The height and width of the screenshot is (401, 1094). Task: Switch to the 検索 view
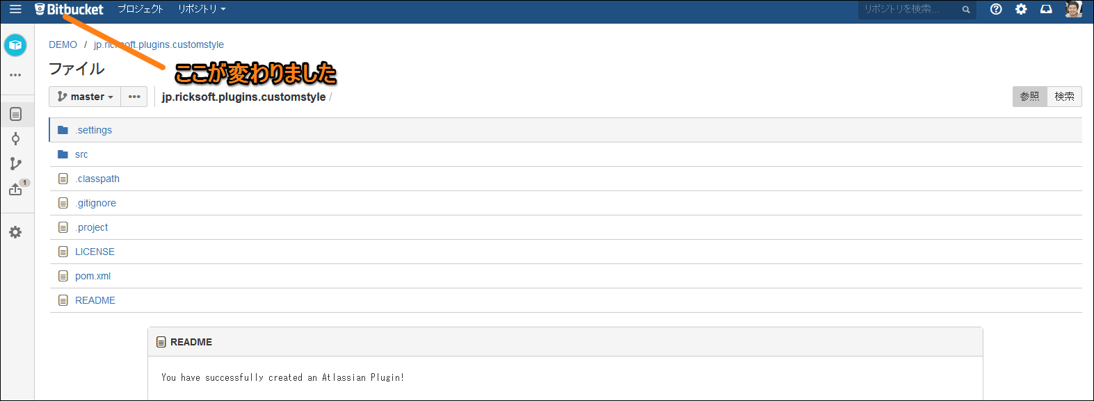pyautogui.click(x=1064, y=97)
